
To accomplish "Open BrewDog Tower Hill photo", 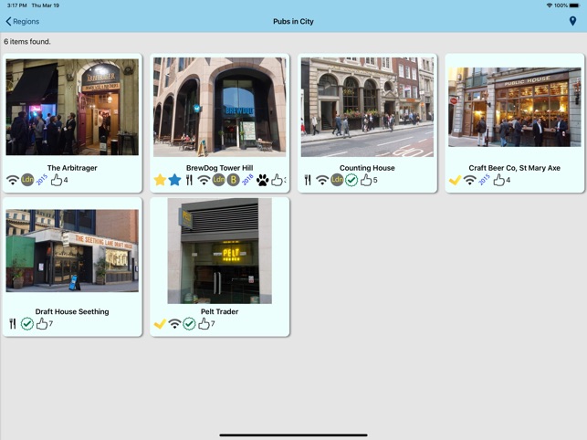I will (220, 107).
